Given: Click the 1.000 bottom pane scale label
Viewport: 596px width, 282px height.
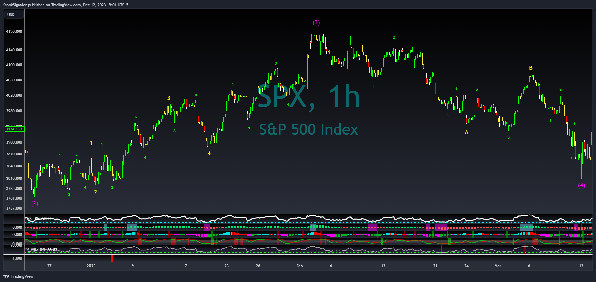Looking at the screenshot, I should tap(17, 258).
